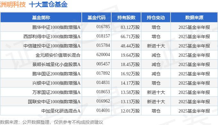Click 2025基金半年报 in 鹏华国证2000 row
This screenshot has width=218, height=125.
[194, 74]
